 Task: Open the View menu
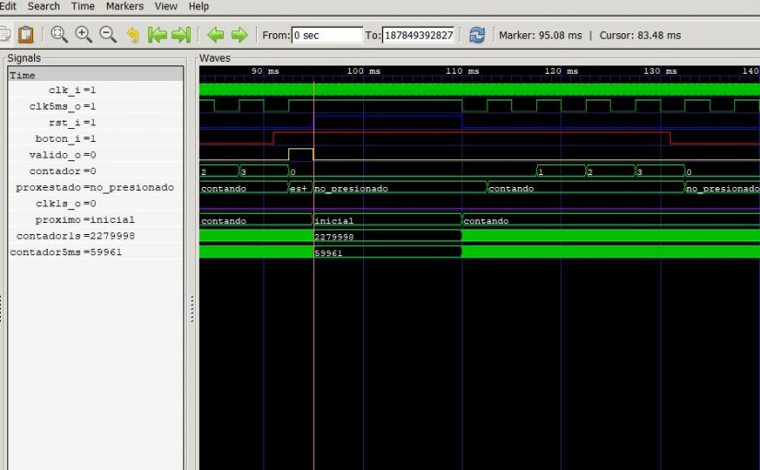(x=166, y=6)
